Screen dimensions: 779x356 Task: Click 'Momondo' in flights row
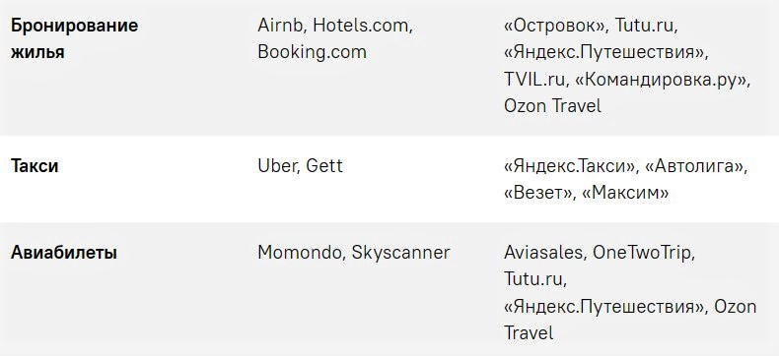click(299, 253)
